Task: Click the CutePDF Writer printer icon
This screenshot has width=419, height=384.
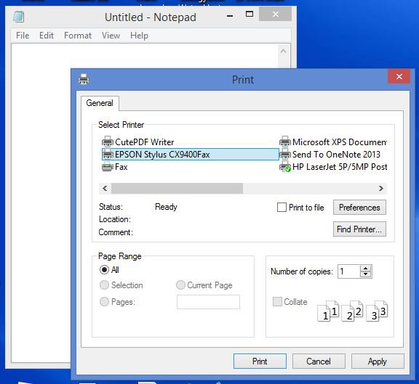Action: coord(108,142)
